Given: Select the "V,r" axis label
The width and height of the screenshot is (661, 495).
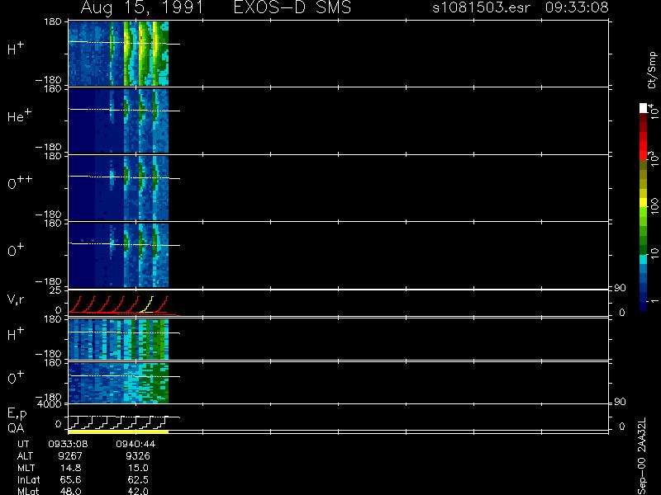Looking at the screenshot, I should [x=16, y=299].
